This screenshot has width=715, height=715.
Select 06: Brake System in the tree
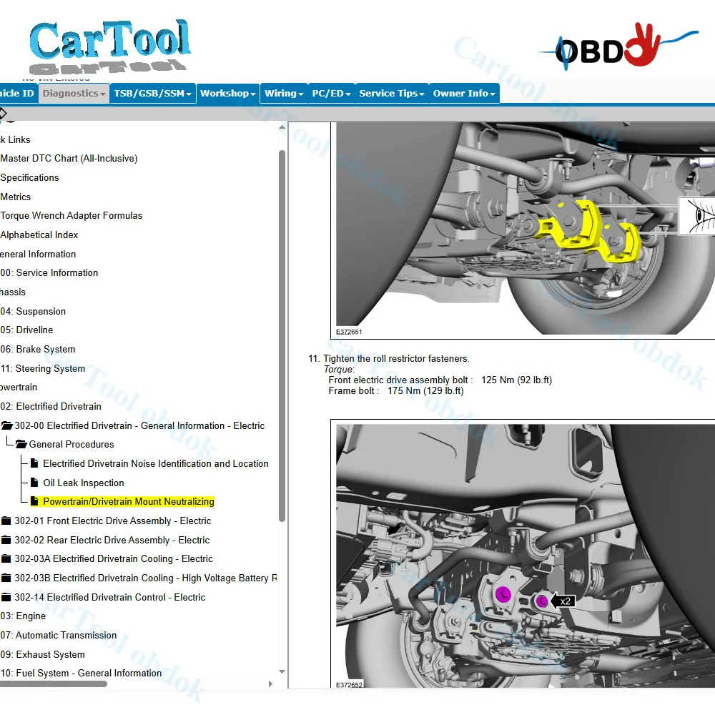coord(38,350)
